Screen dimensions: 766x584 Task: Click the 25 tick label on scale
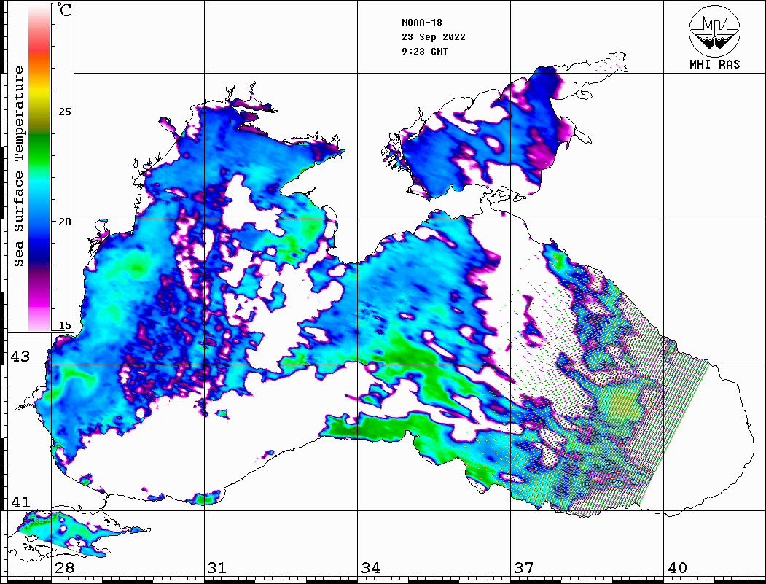point(64,112)
